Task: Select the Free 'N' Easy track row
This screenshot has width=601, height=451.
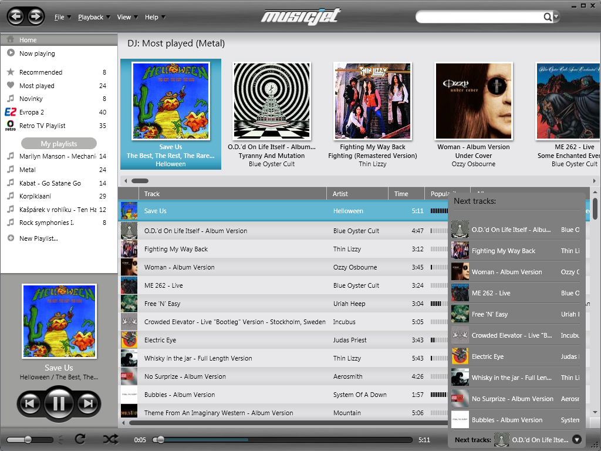Action: pyautogui.click(x=283, y=304)
